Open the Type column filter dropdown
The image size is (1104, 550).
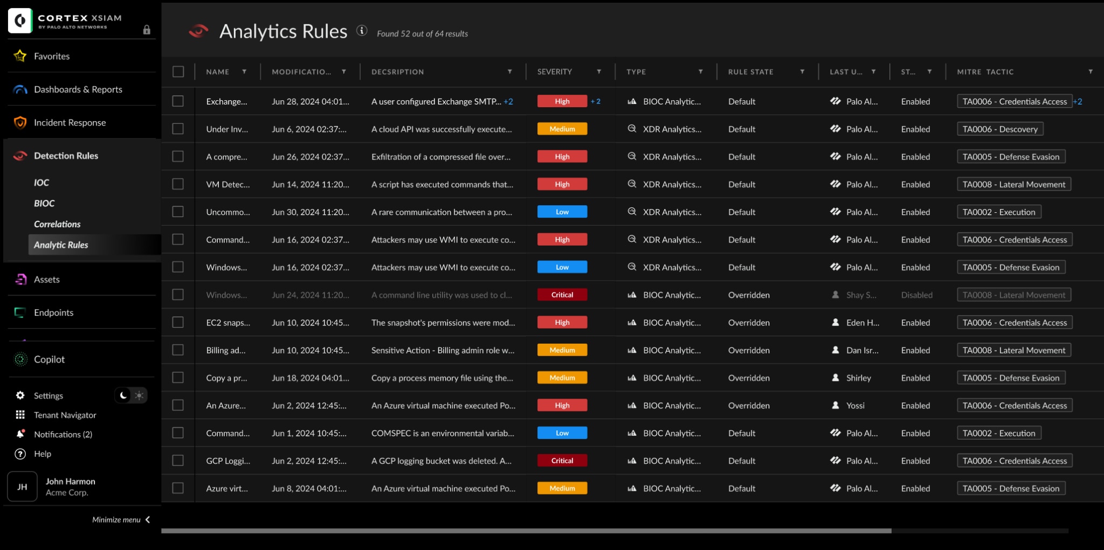pyautogui.click(x=700, y=72)
